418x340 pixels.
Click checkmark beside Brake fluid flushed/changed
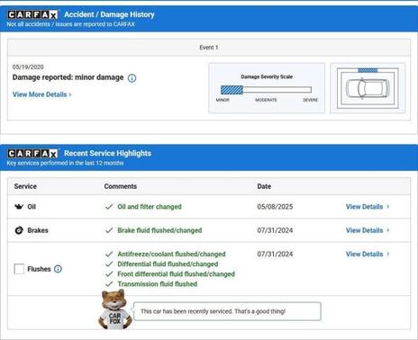pos(109,230)
